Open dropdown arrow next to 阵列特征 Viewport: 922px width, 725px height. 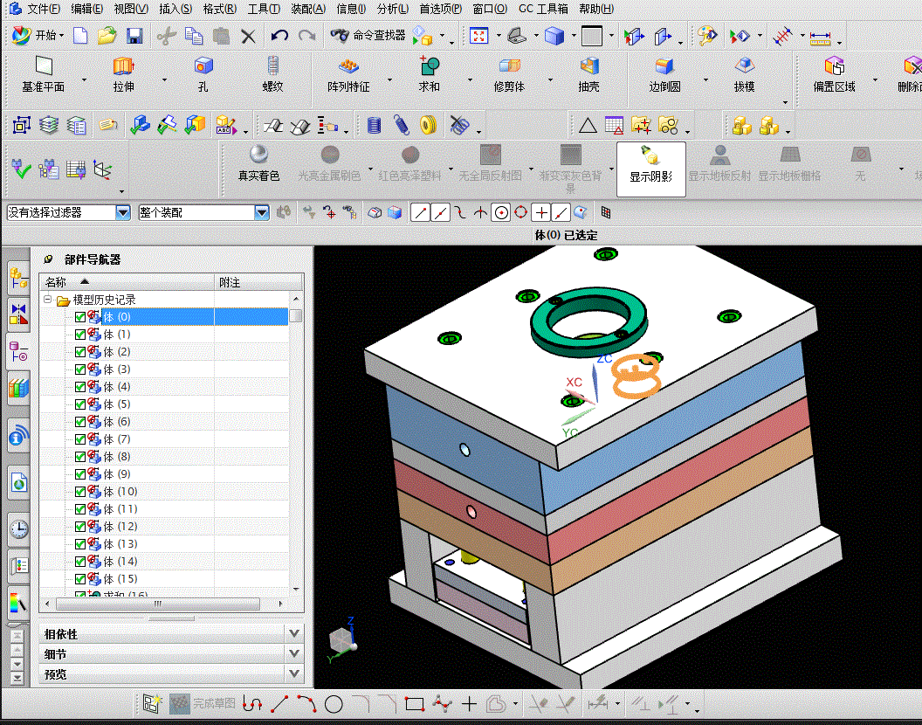[x=389, y=79]
